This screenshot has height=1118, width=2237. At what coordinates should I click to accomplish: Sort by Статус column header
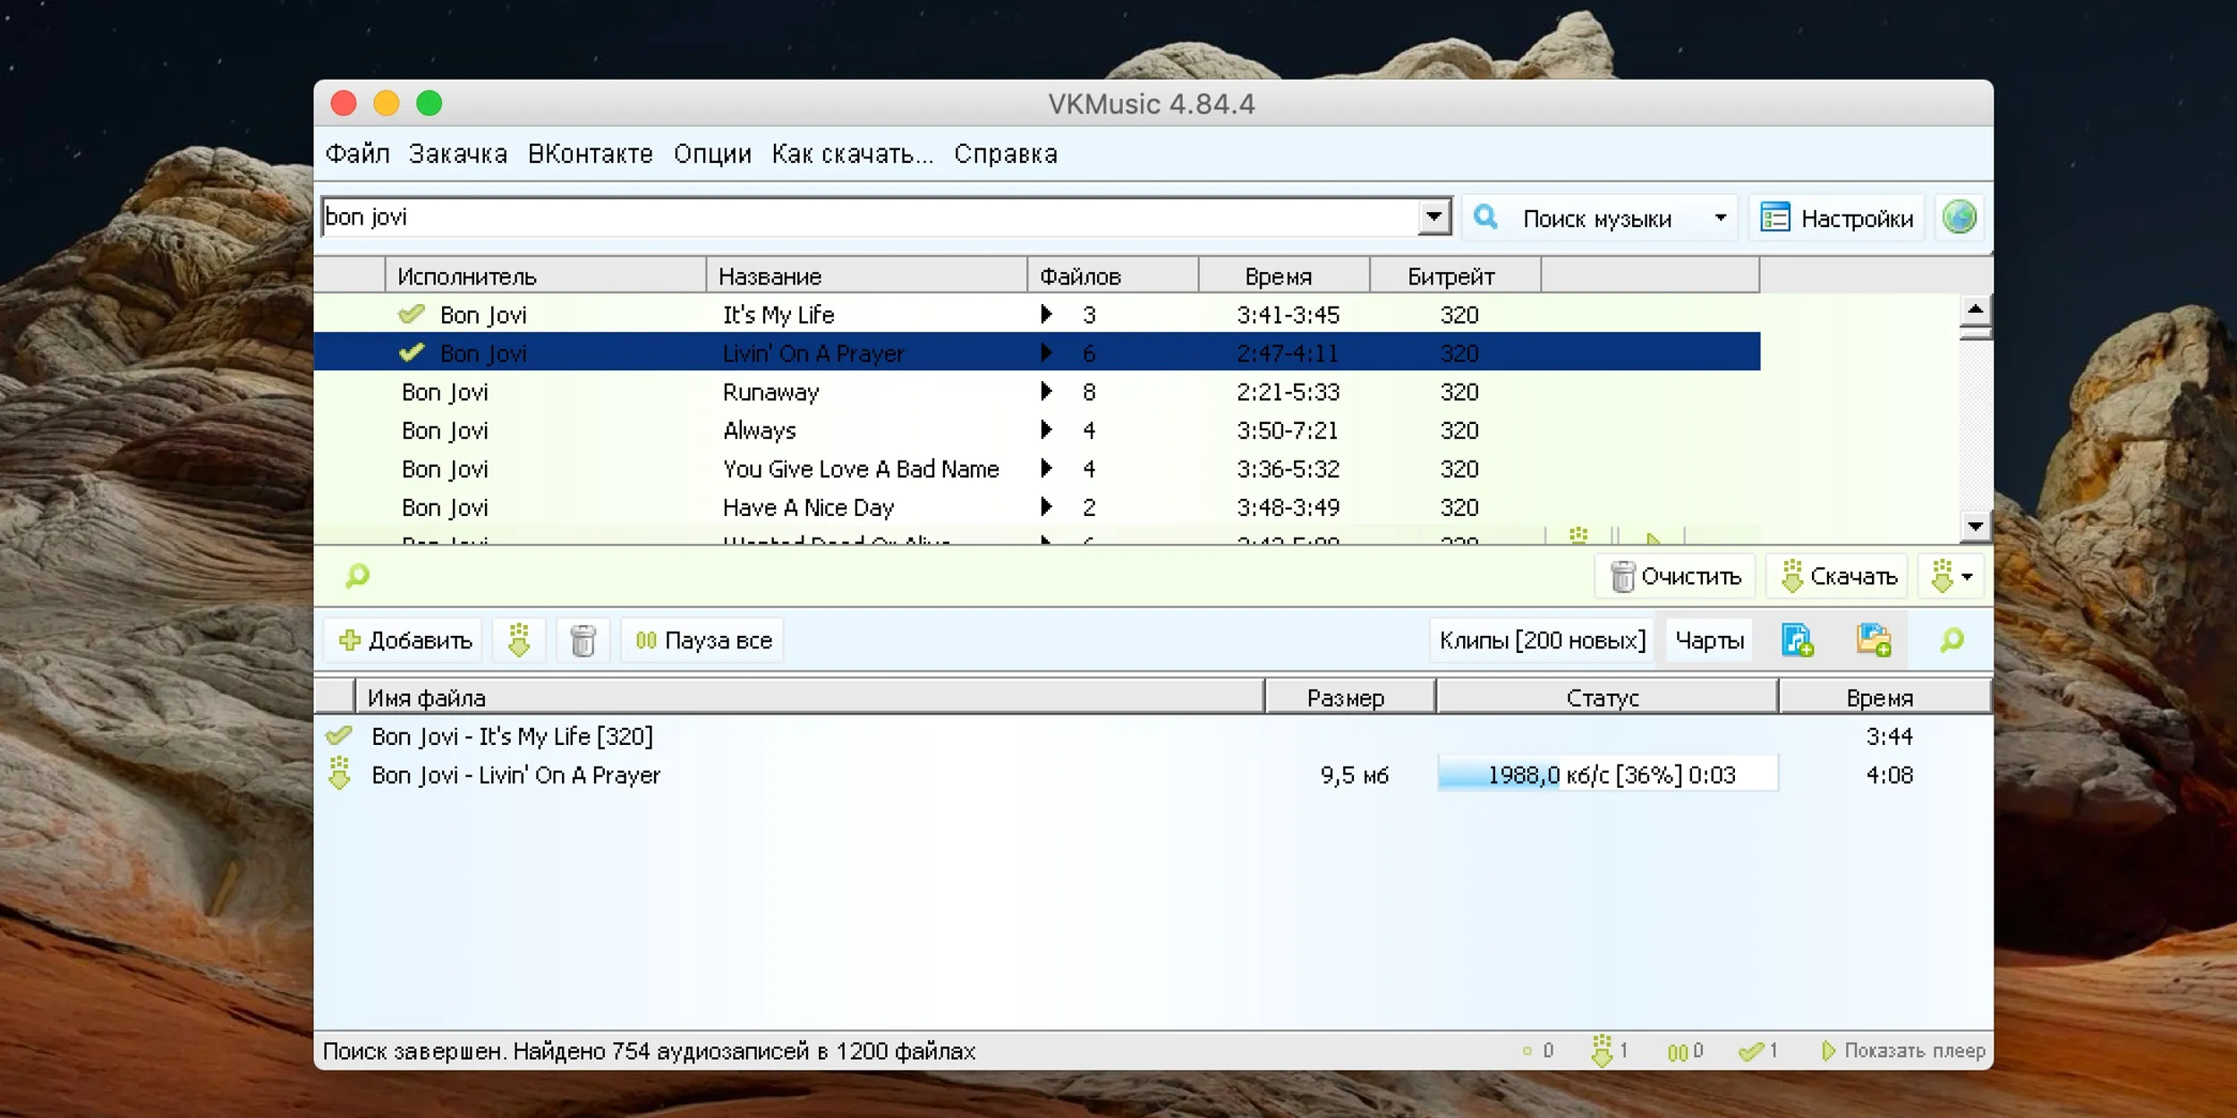tap(1606, 697)
